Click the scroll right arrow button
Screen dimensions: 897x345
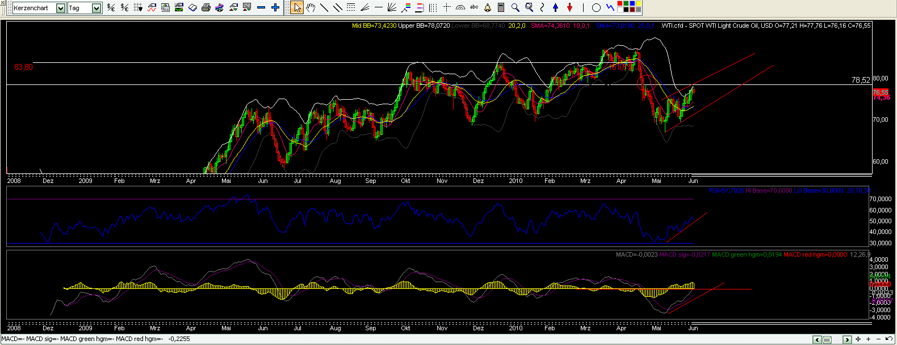[847, 339]
